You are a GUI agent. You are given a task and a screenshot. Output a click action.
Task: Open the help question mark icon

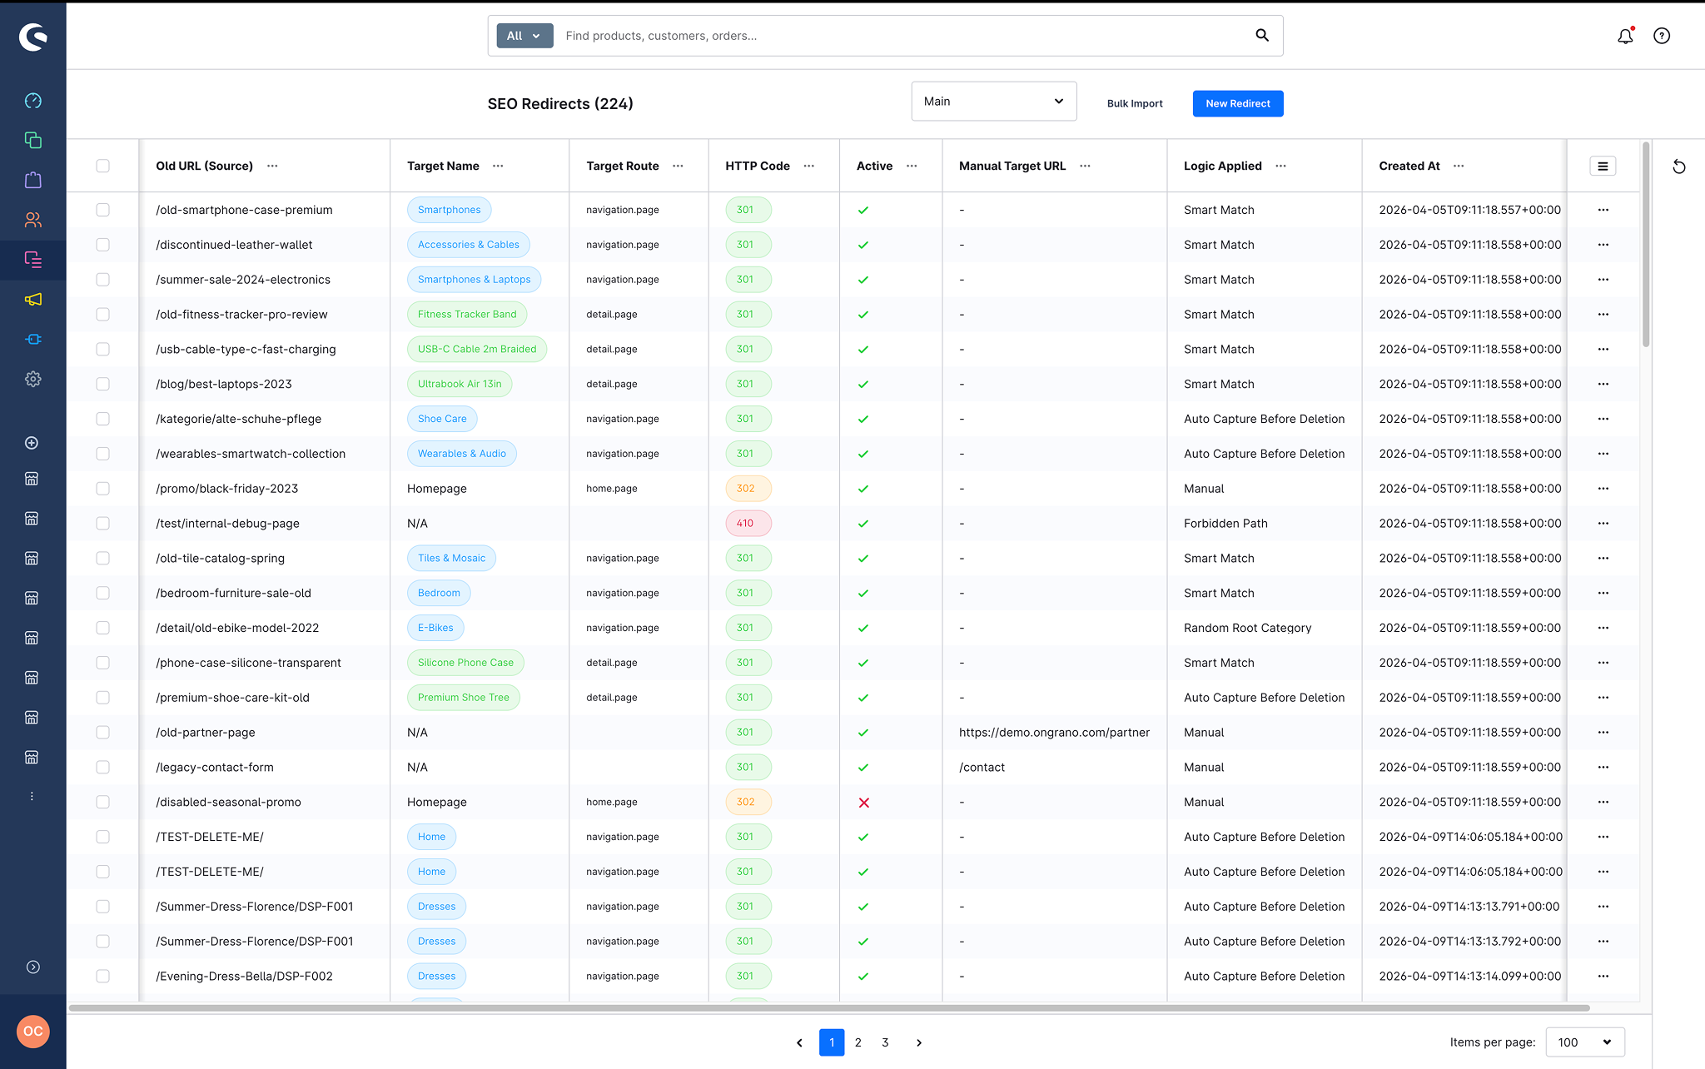pyautogui.click(x=1662, y=36)
